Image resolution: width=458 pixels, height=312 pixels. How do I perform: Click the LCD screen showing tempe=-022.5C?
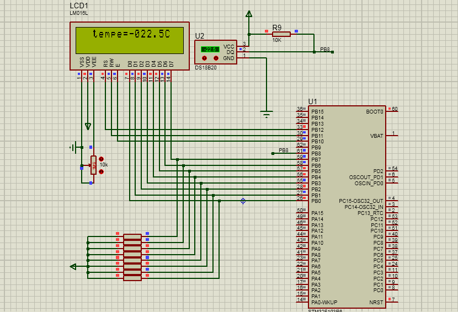[x=130, y=40]
